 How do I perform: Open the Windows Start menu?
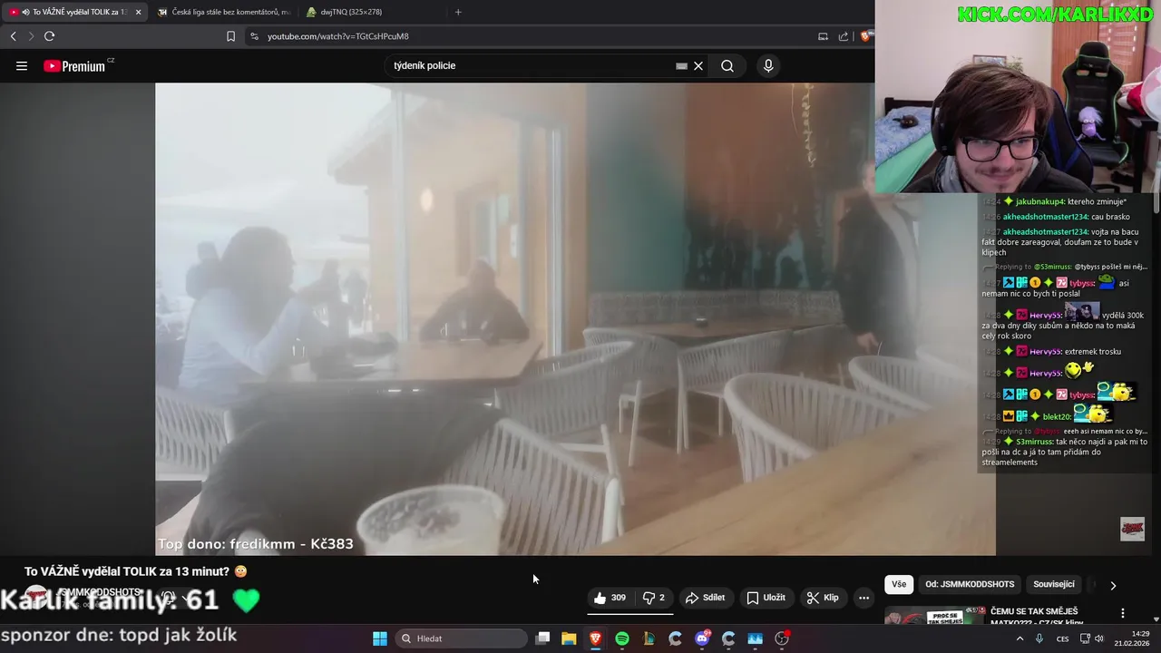pos(380,638)
